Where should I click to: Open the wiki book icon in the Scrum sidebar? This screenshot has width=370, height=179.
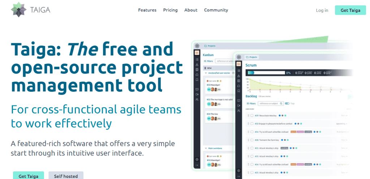coord(238,101)
